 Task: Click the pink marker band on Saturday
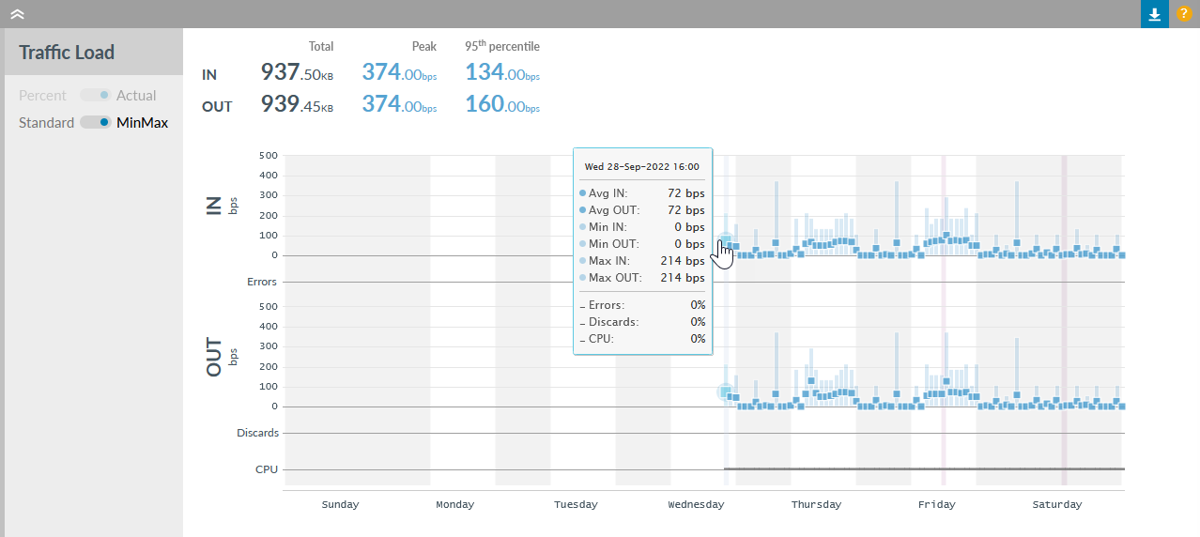[1064, 319]
